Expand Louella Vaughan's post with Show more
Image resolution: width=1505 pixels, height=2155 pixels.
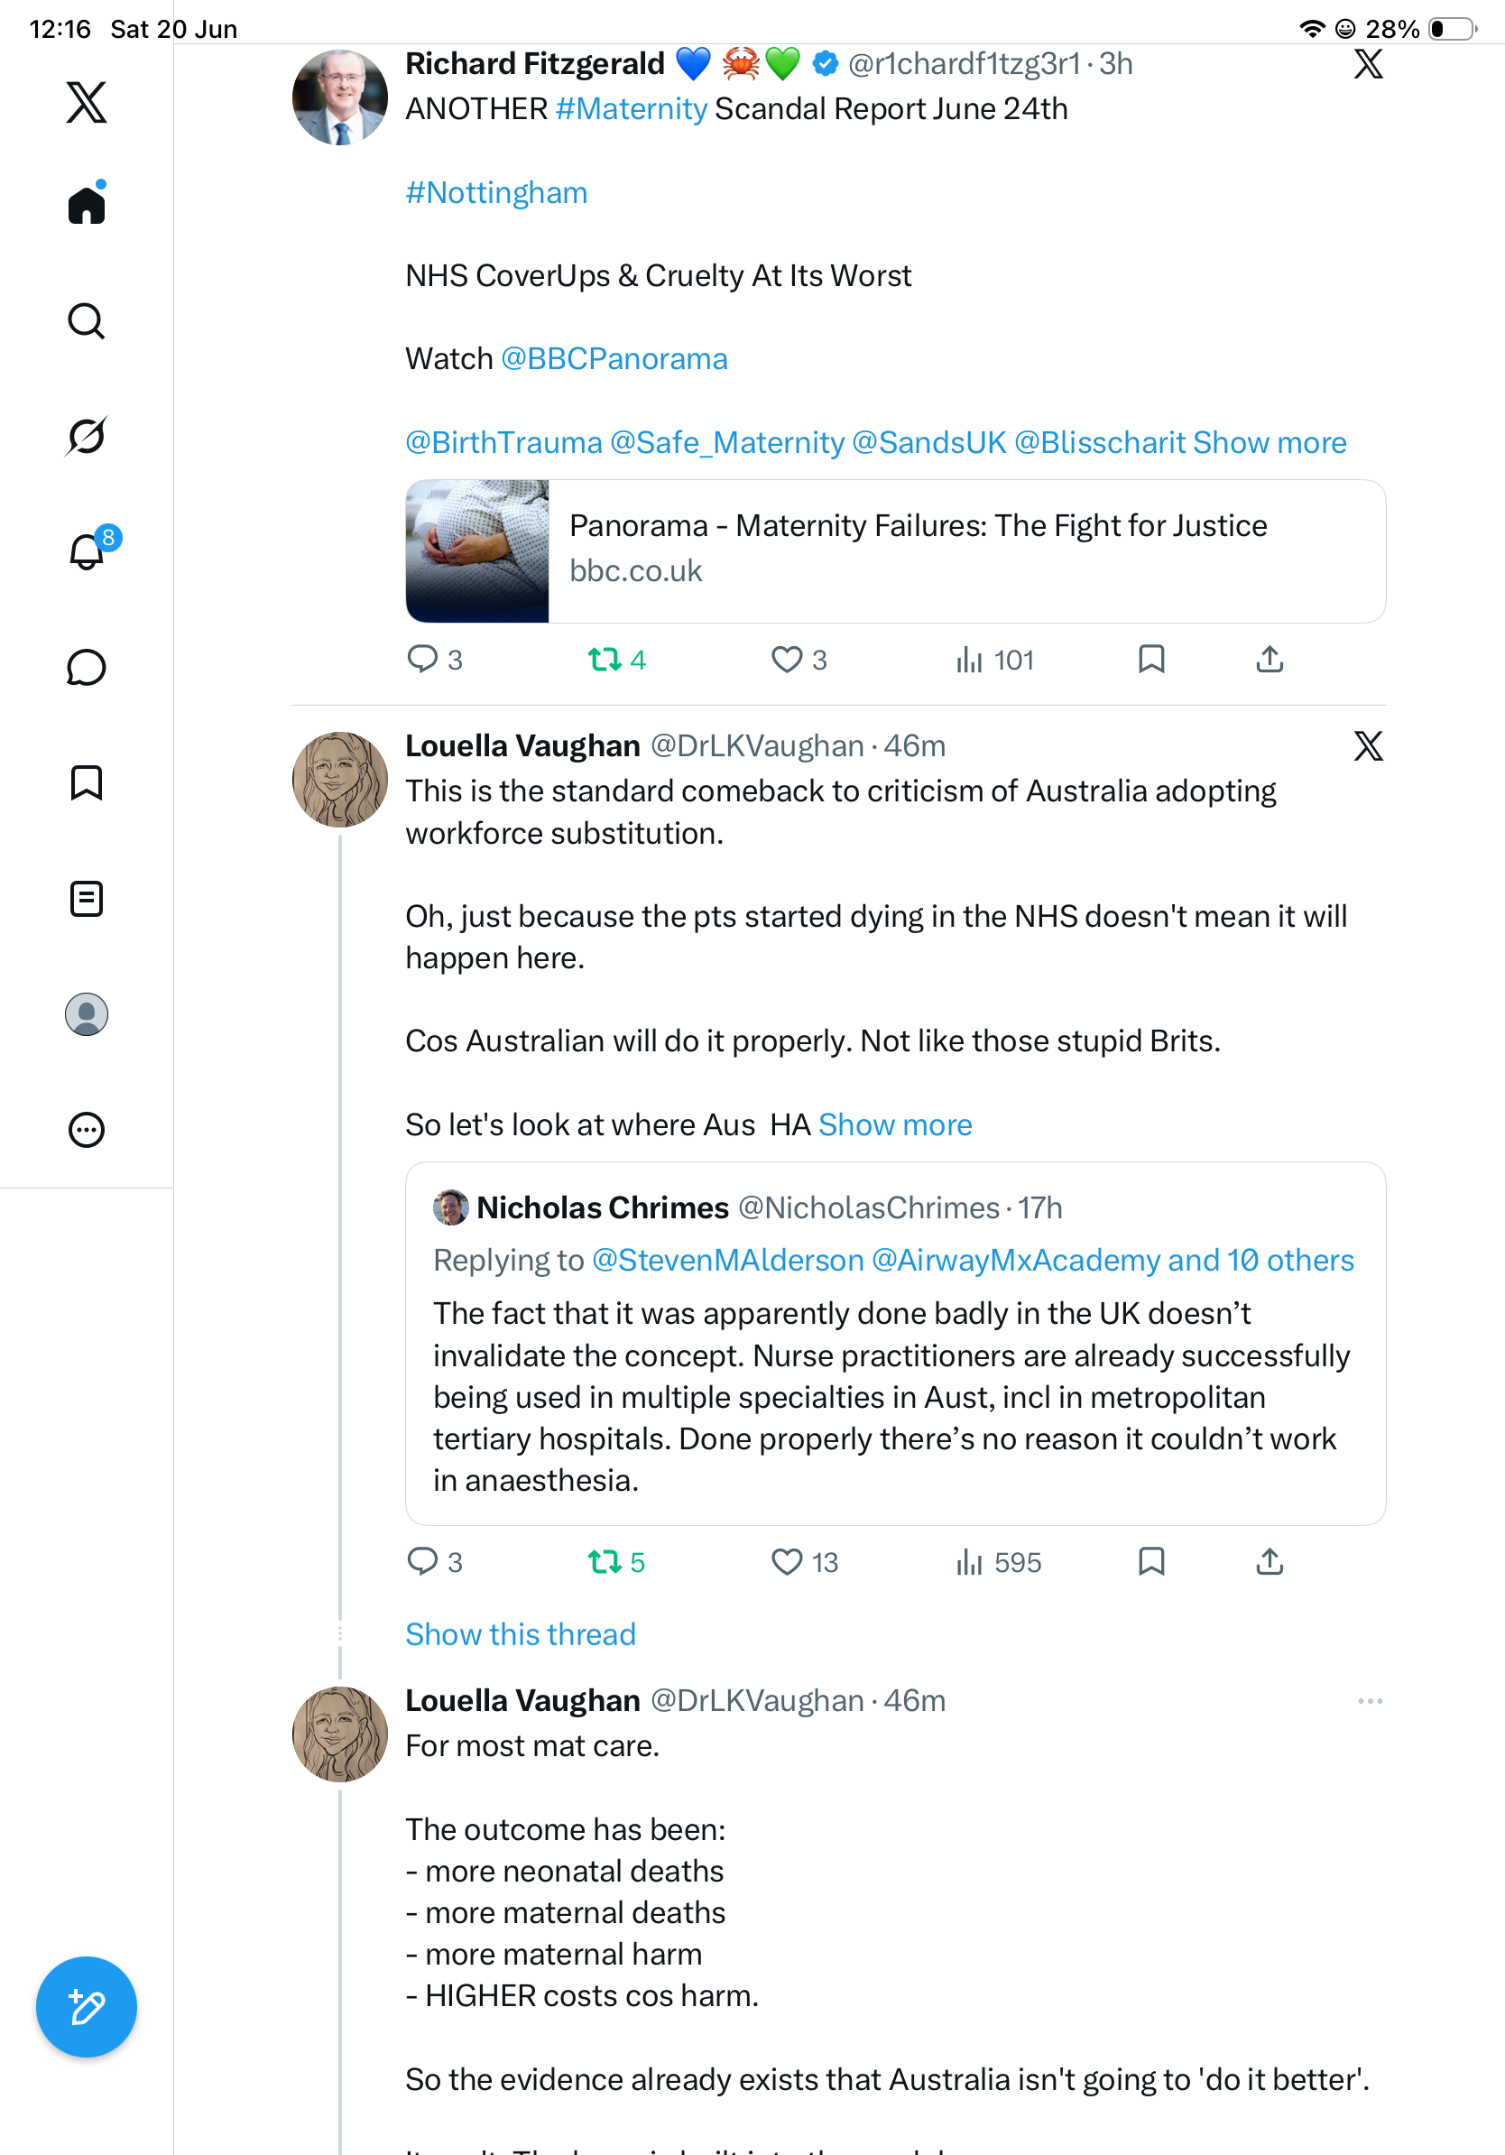coord(895,1124)
